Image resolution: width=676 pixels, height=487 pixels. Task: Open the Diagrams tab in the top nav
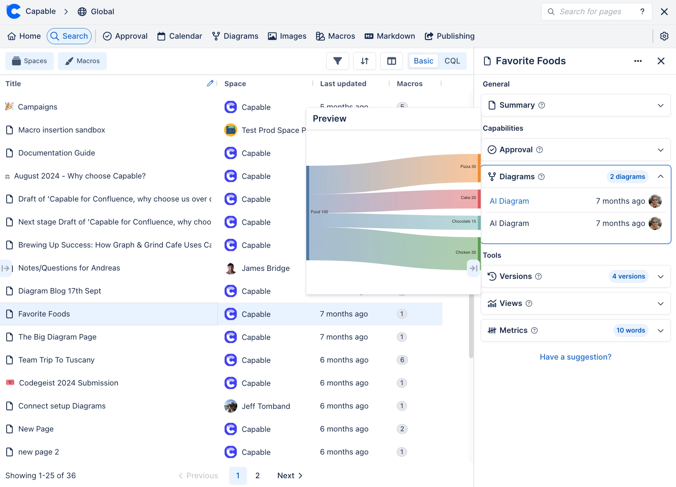pos(235,36)
